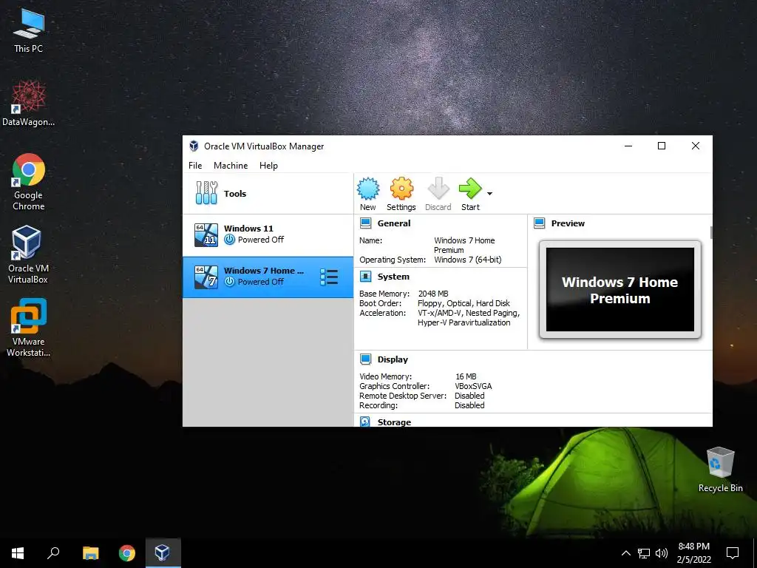Image resolution: width=757 pixels, height=568 pixels.
Task: Show hidden system tray icons
Action: click(x=625, y=553)
